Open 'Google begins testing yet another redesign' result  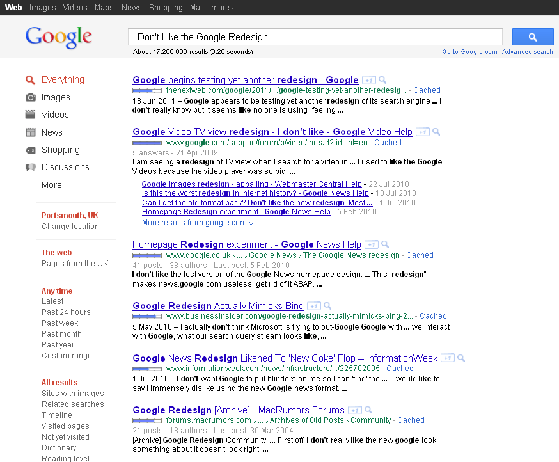(x=245, y=80)
